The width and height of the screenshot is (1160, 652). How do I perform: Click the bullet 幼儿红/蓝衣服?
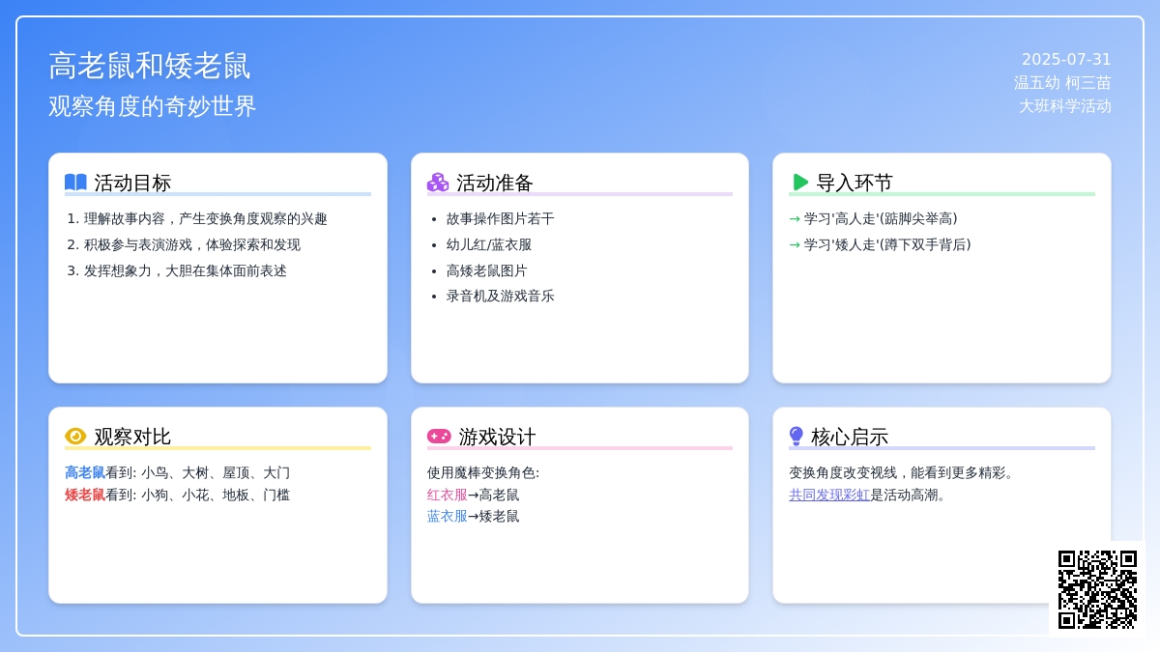489,244
